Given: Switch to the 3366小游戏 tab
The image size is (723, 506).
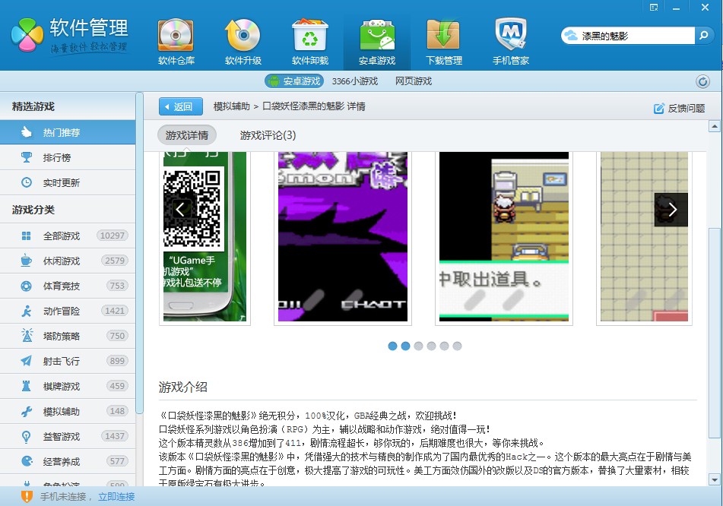Looking at the screenshot, I should pos(354,81).
